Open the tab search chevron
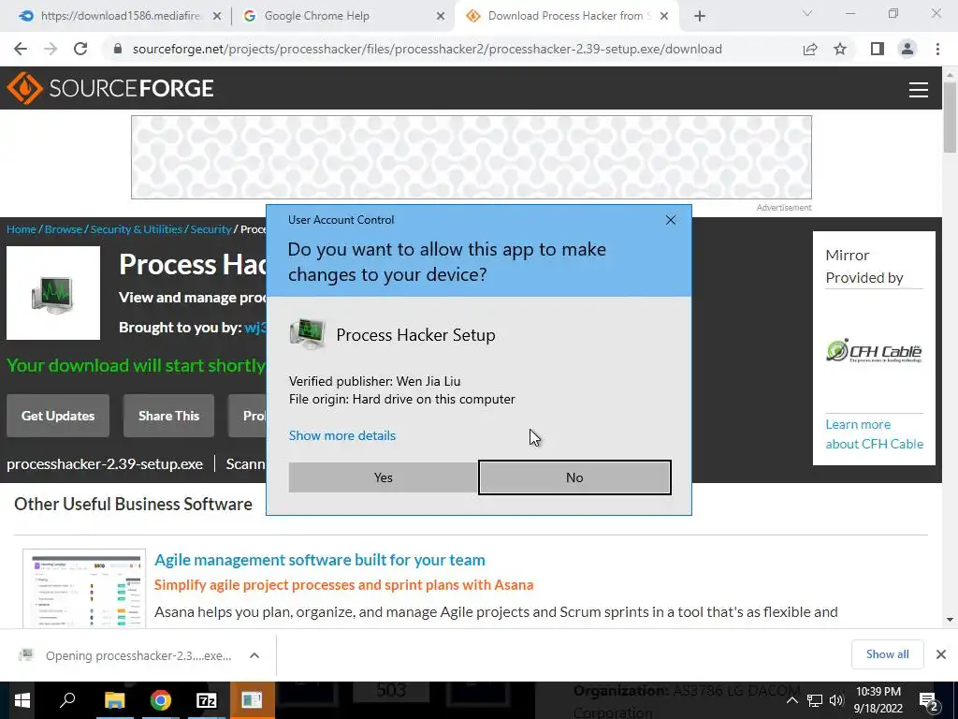 (807, 13)
